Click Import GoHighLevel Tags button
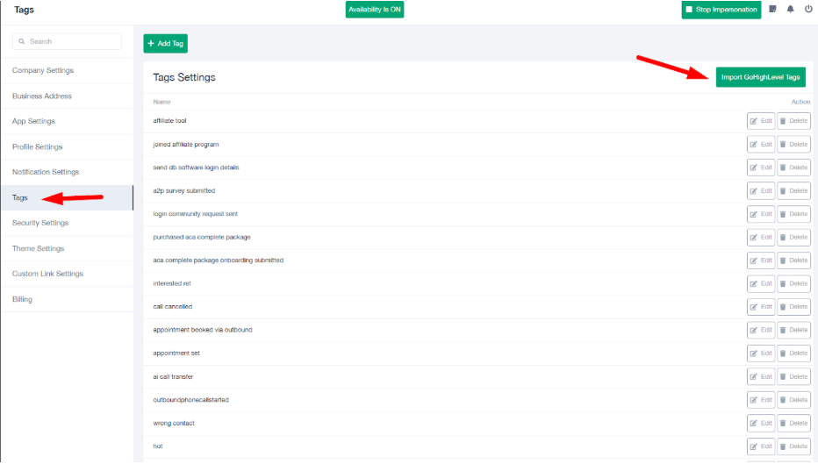Image resolution: width=818 pixels, height=464 pixels. tap(760, 77)
